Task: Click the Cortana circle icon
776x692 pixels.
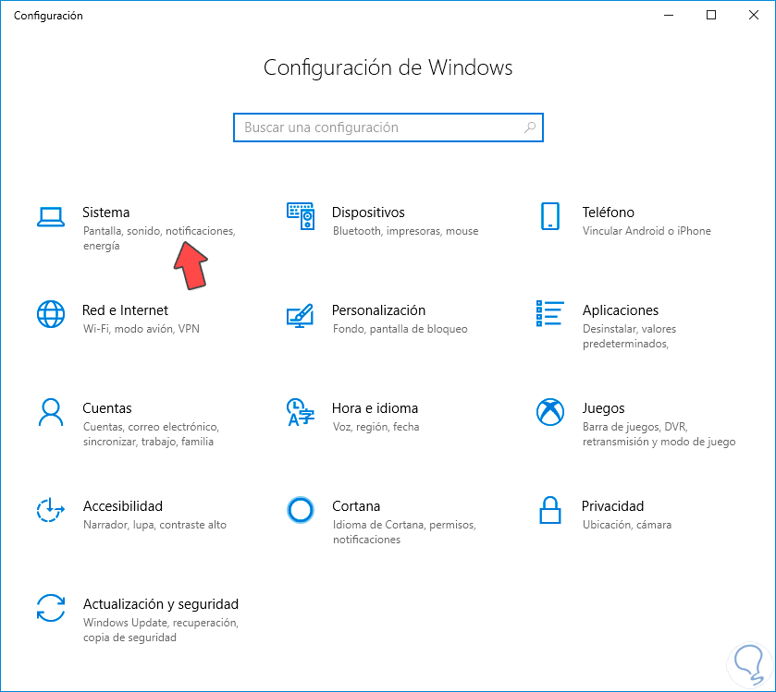Action: tap(301, 510)
